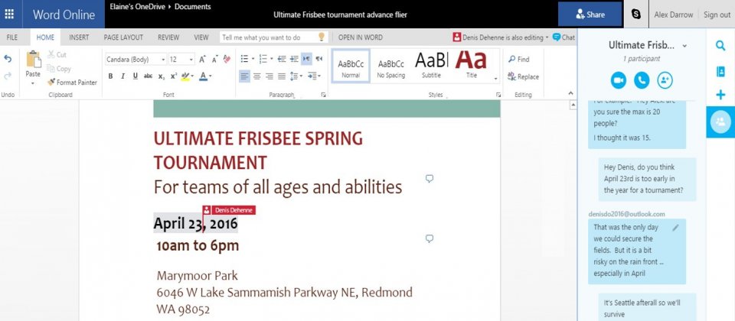Open the highlight color dropdown arrow

[193, 76]
